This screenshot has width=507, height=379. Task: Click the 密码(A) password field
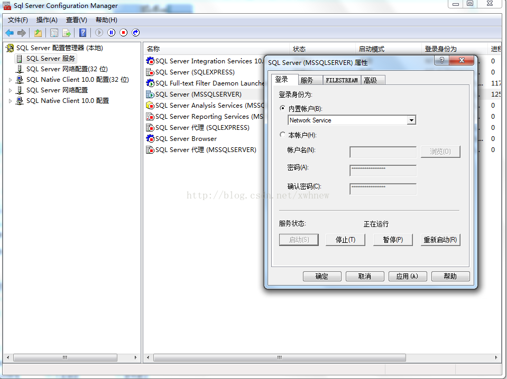point(383,170)
